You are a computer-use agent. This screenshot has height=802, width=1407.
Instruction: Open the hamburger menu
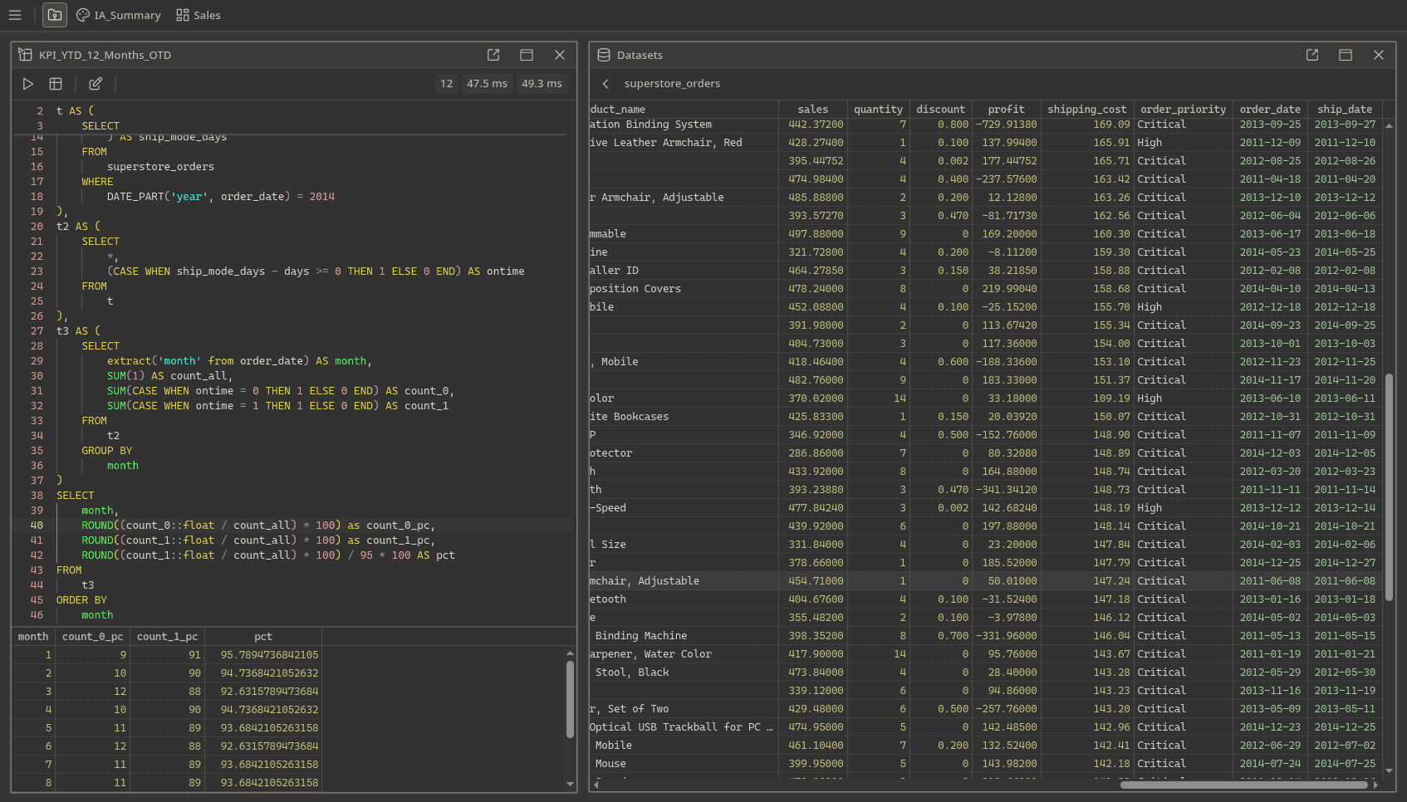pos(15,15)
